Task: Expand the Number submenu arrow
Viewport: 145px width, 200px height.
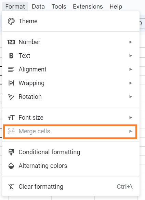Action: (131, 42)
